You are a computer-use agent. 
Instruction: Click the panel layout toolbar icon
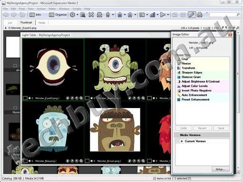pos(142,15)
